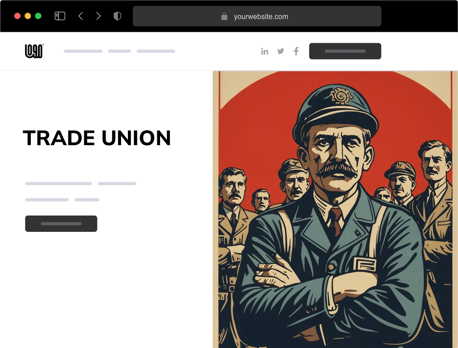Click the yellow minimize window button
Screen dimensions: 458x348
28,16
